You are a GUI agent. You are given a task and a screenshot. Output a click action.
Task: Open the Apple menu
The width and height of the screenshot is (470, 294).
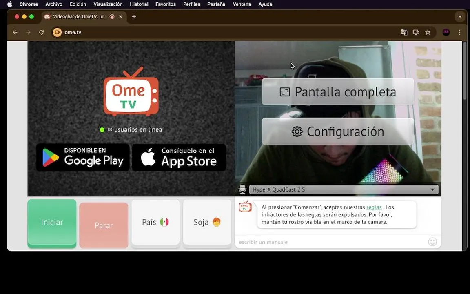[x=10, y=4]
